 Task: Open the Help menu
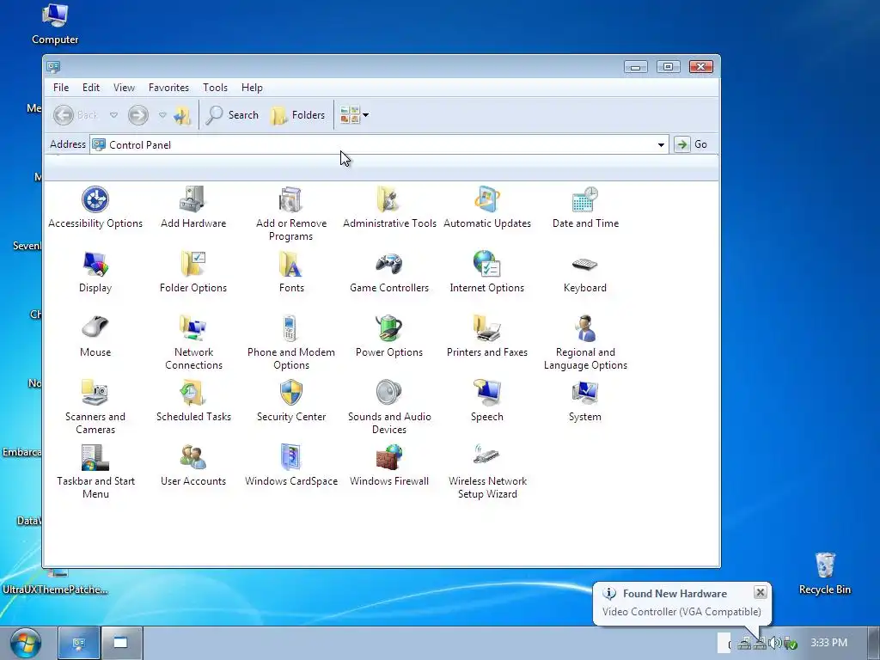tap(252, 88)
